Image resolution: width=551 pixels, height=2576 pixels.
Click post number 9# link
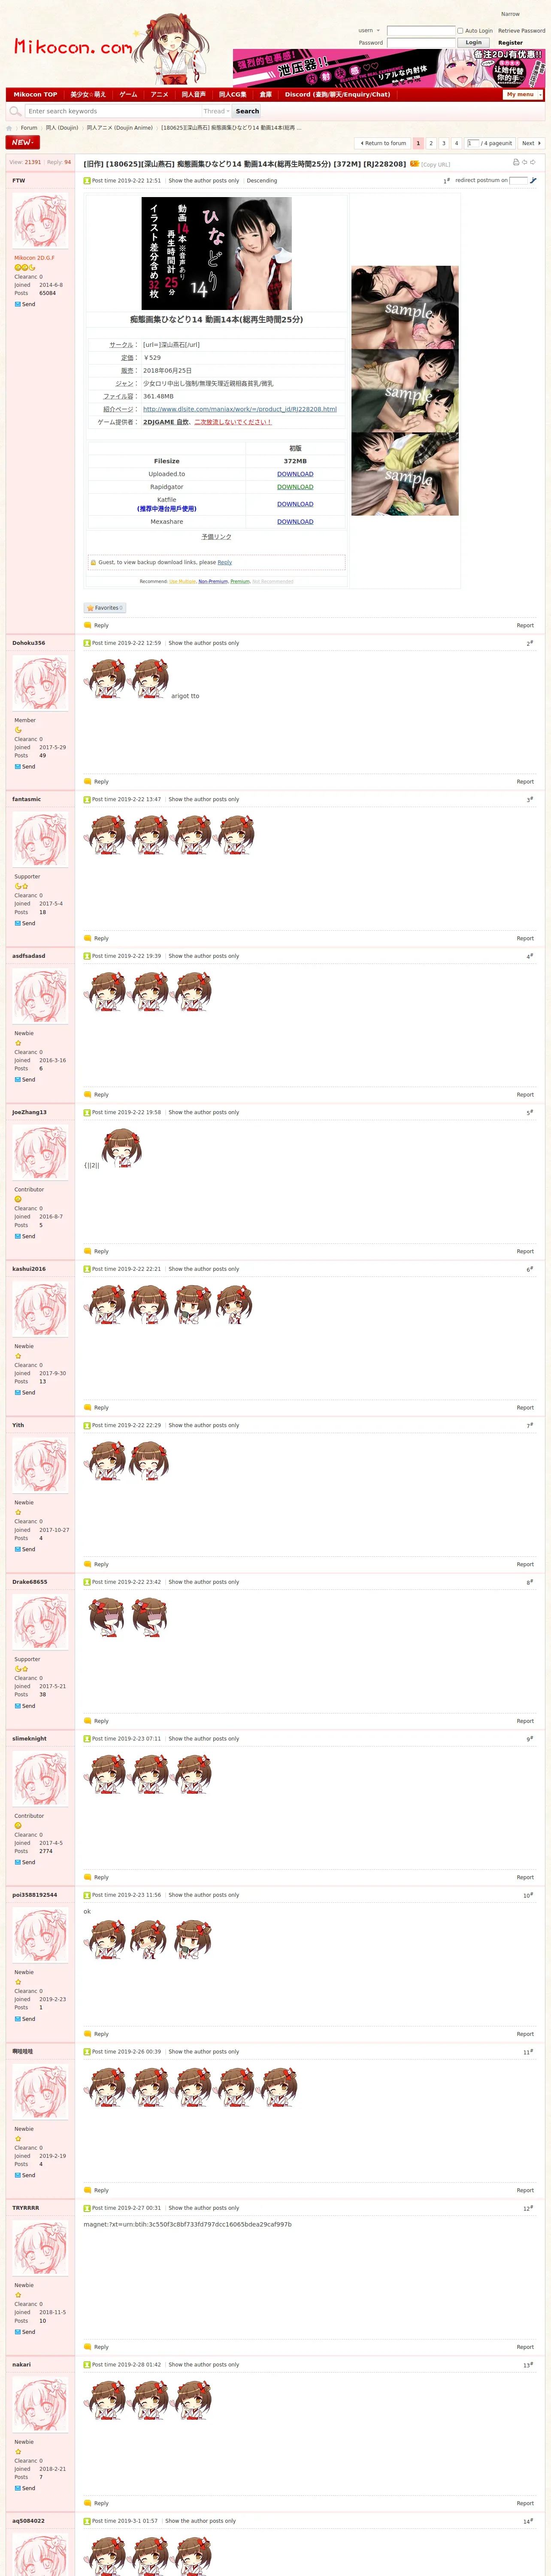point(530,1739)
